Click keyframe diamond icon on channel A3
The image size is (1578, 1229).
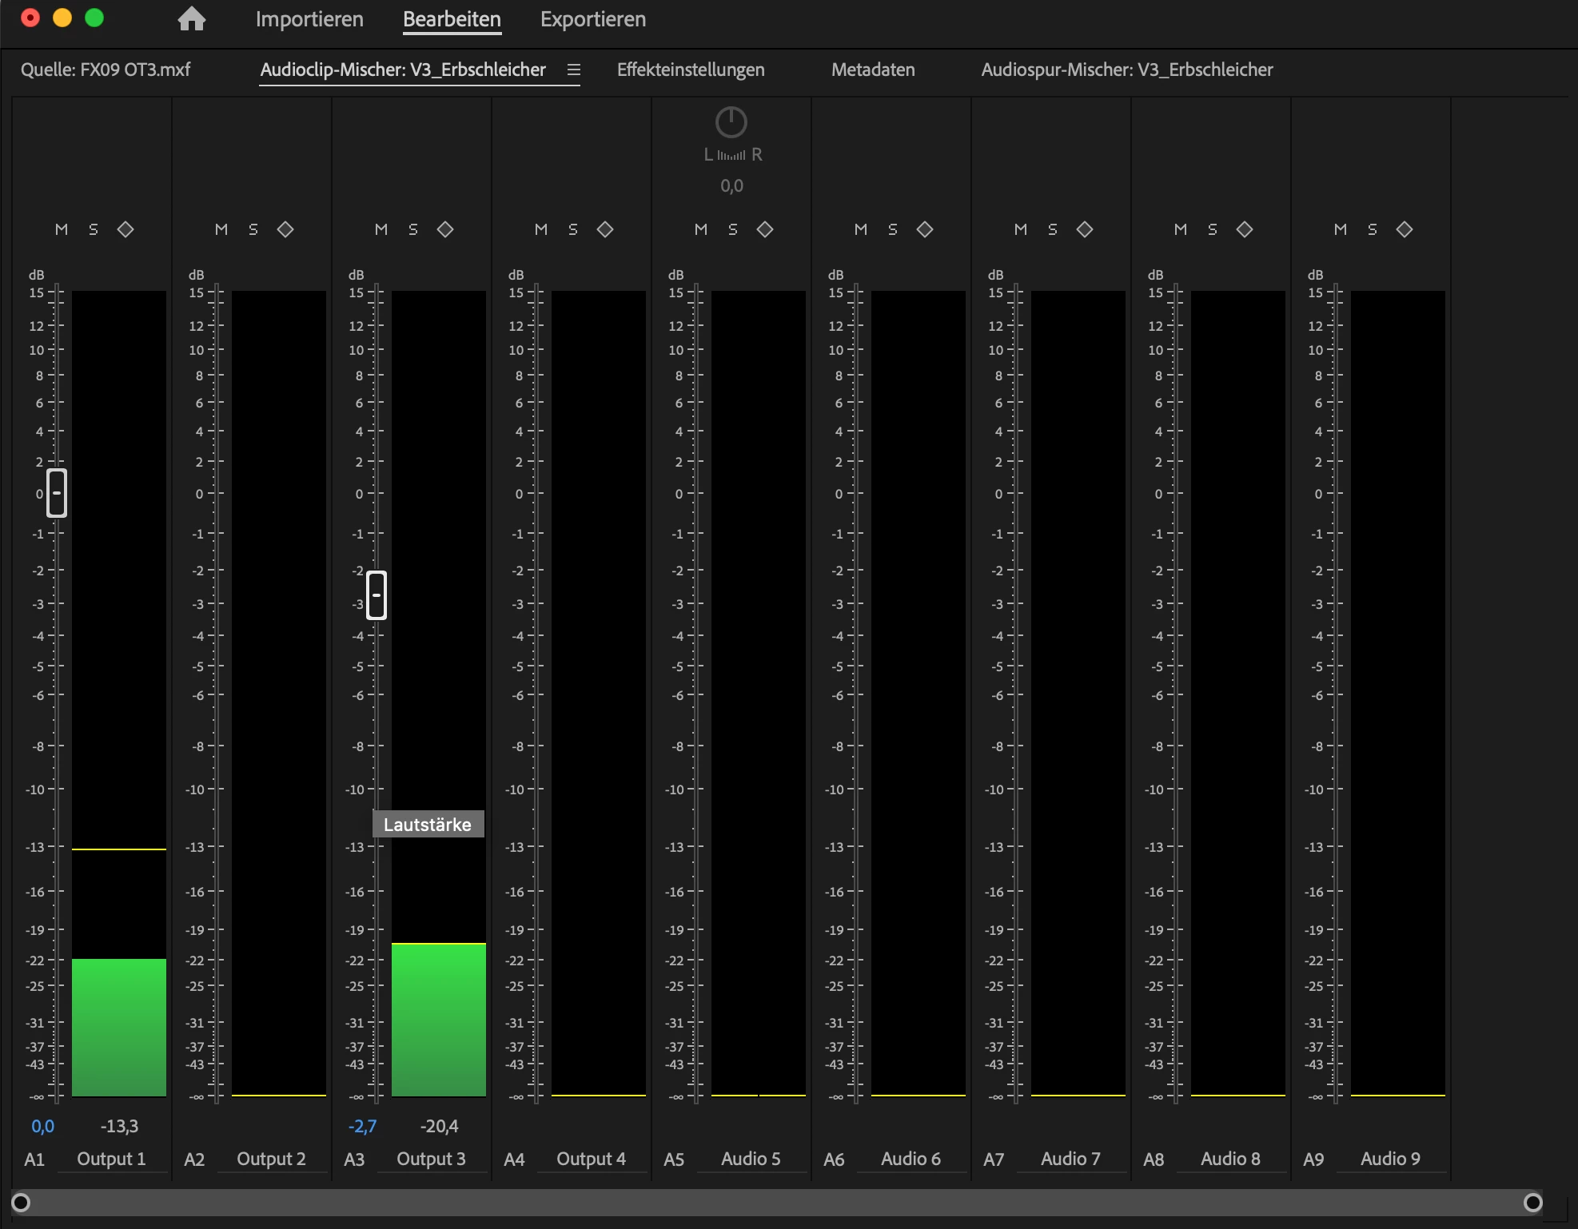(445, 229)
